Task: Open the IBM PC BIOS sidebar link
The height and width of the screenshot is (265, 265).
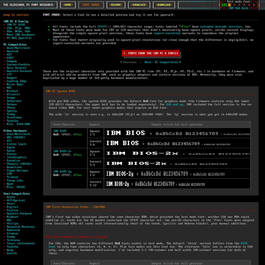Action: 16,25
